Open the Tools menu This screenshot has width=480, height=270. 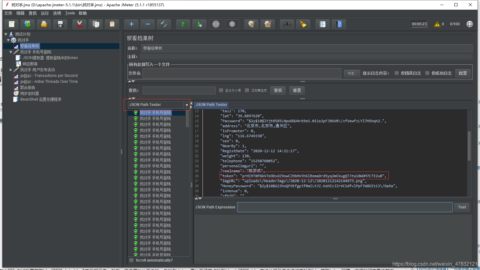70,13
